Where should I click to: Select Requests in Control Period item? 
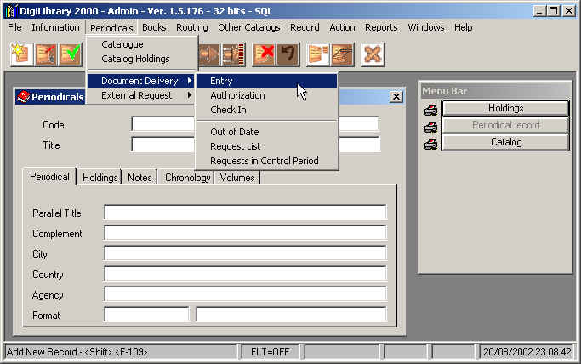tap(266, 161)
